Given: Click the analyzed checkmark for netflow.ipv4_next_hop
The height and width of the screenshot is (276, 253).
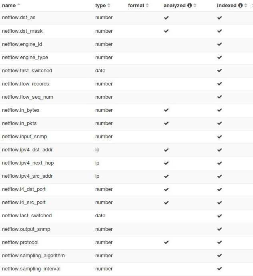Looking at the screenshot, I should coord(167,163).
